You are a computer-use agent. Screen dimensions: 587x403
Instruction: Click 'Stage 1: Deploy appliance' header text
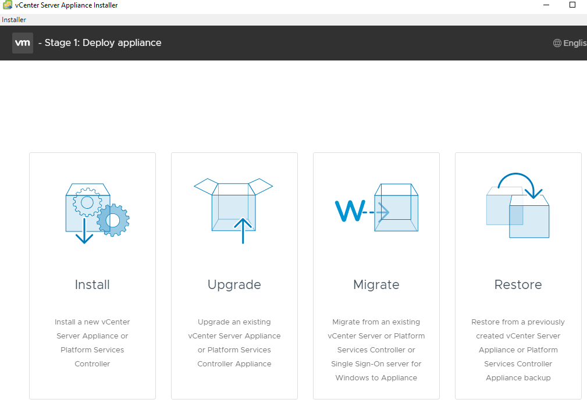click(x=103, y=43)
